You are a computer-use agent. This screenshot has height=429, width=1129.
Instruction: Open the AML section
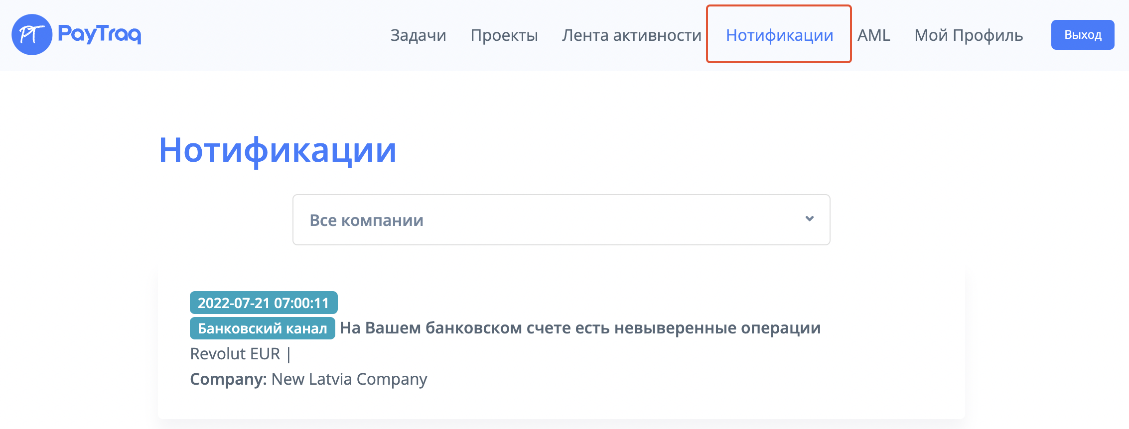(x=873, y=35)
